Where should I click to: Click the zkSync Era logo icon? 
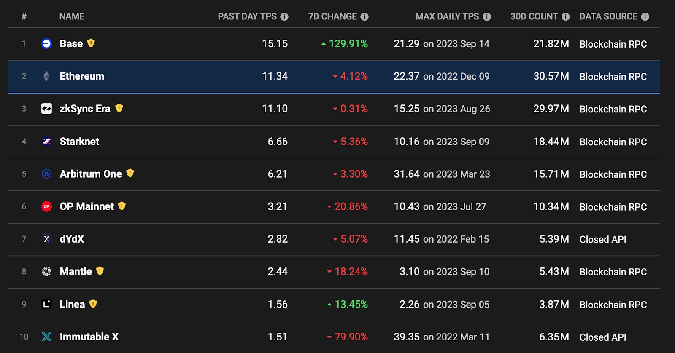[46, 109]
